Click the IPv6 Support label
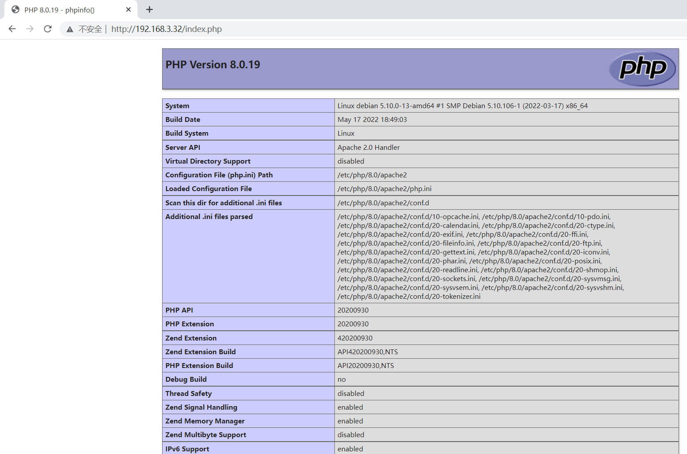 click(x=187, y=449)
